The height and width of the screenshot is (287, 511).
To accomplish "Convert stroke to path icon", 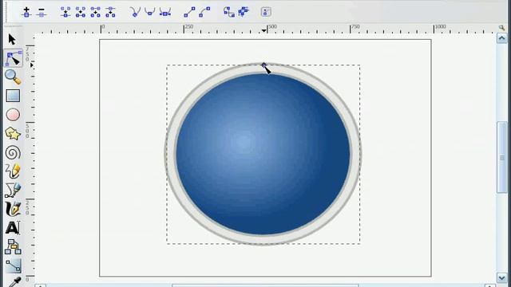I will pos(244,13).
